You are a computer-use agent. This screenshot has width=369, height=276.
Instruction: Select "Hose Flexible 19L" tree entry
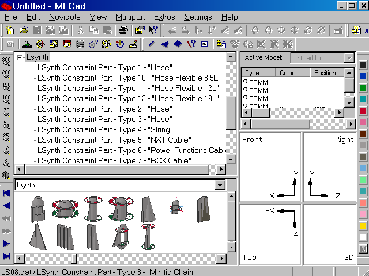pos(128,98)
